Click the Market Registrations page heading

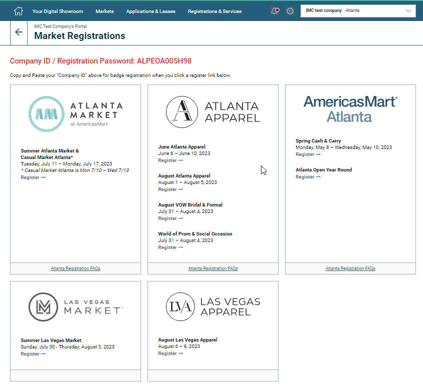pos(79,36)
